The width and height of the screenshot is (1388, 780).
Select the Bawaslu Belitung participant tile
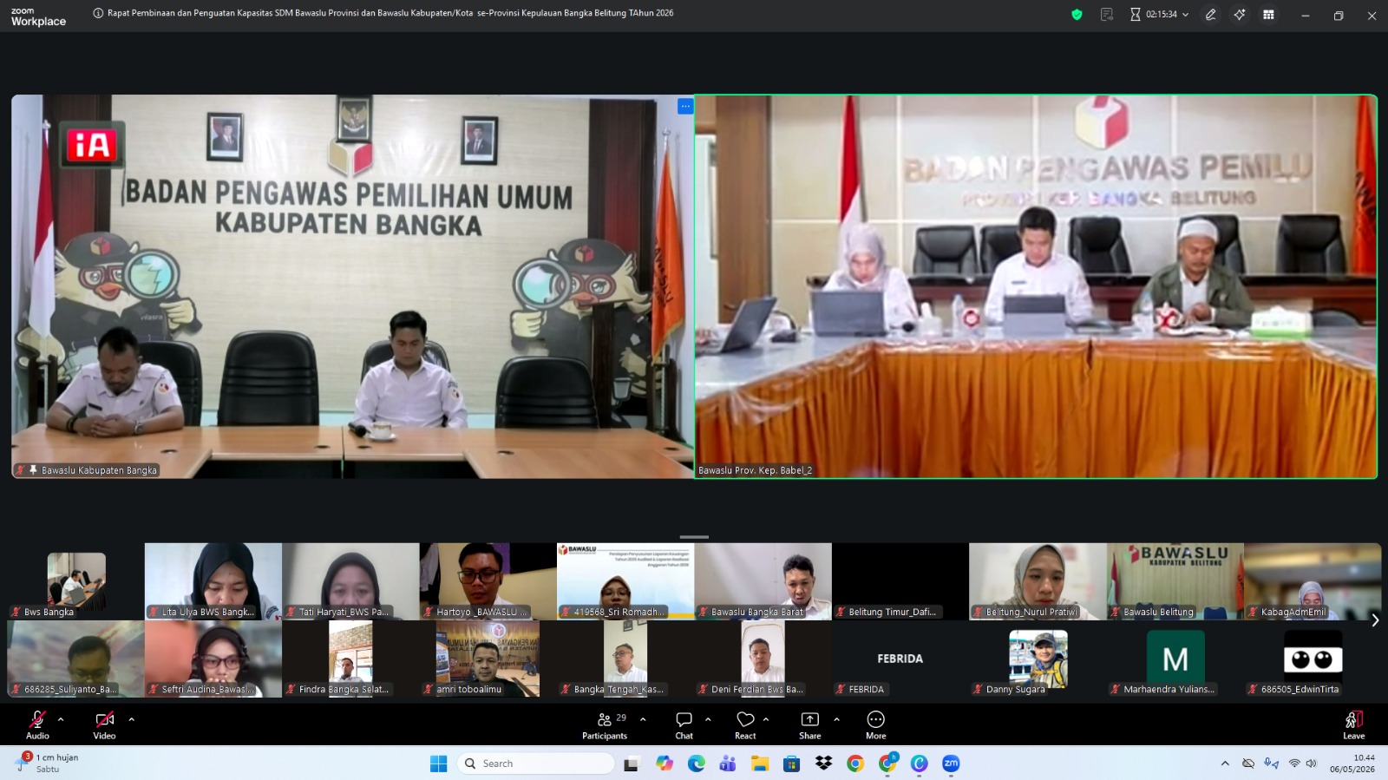pyautogui.click(x=1175, y=581)
